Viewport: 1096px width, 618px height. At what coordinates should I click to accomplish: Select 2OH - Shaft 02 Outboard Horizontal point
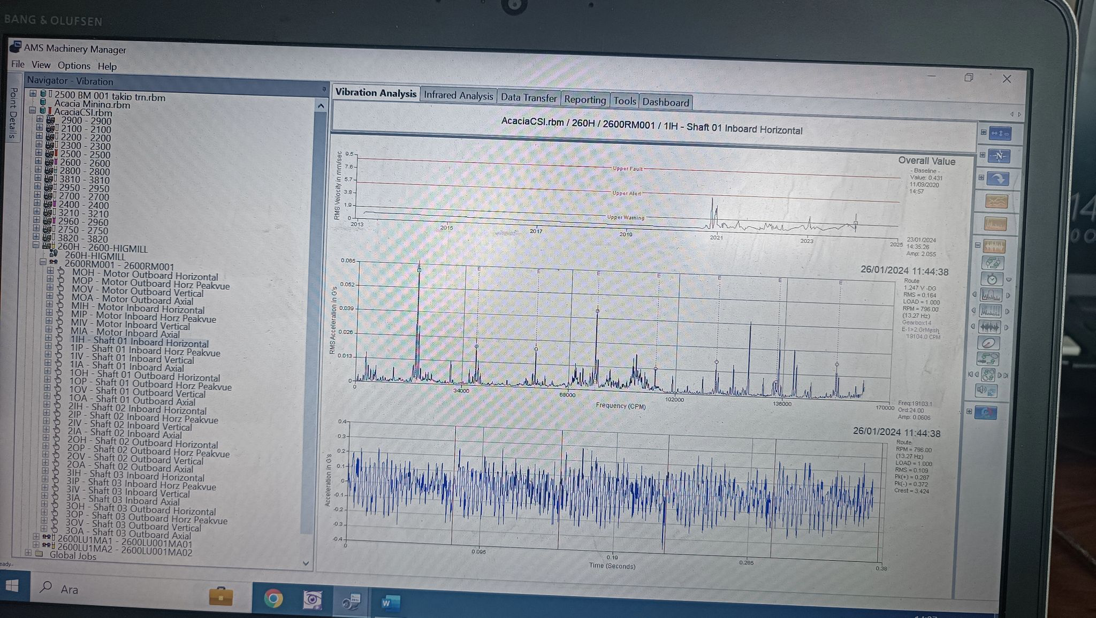[142, 442]
